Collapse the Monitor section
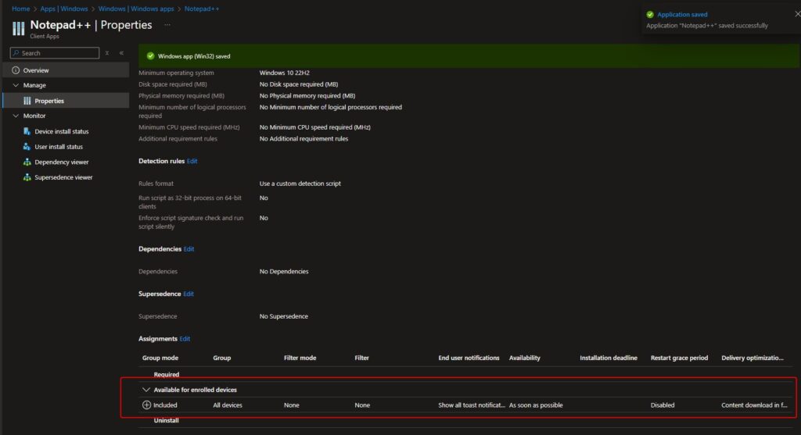Image resolution: width=801 pixels, height=435 pixels. pyautogui.click(x=16, y=116)
